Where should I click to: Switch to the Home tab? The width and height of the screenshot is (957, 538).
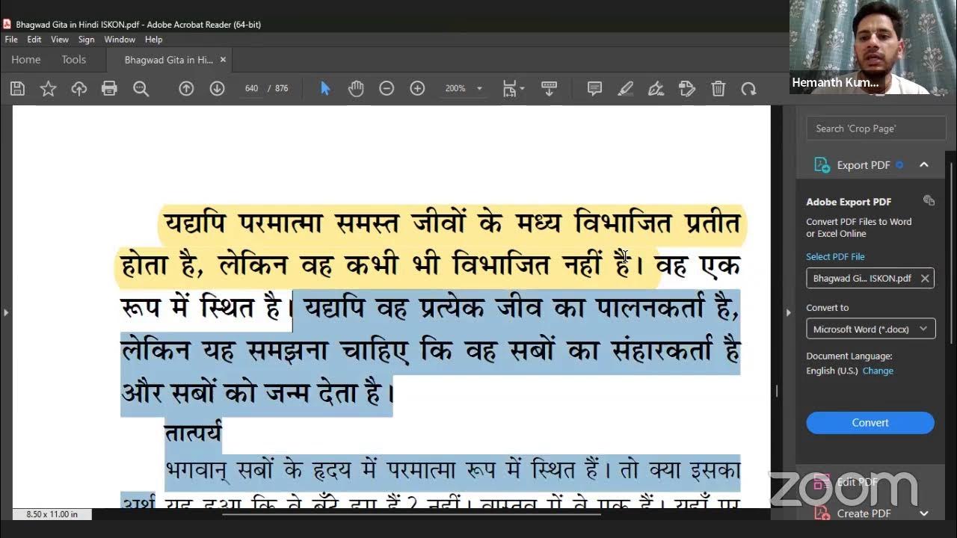(26, 60)
